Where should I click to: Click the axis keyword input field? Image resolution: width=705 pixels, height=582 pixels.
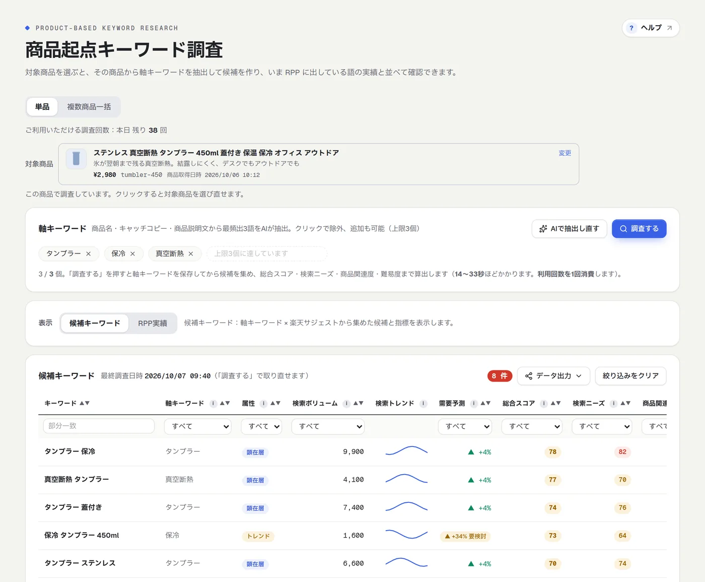click(x=267, y=253)
